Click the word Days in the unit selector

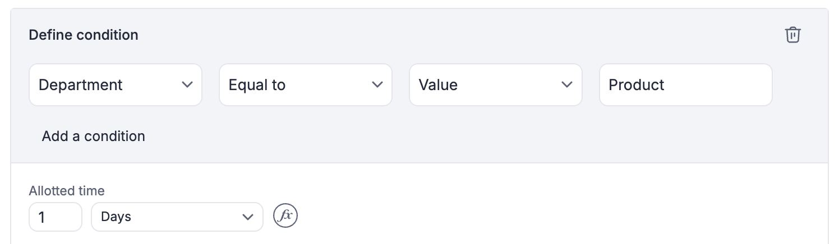pyautogui.click(x=116, y=217)
